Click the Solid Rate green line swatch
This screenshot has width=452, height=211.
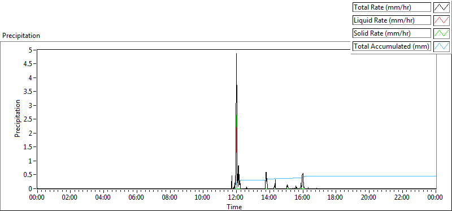(441, 33)
